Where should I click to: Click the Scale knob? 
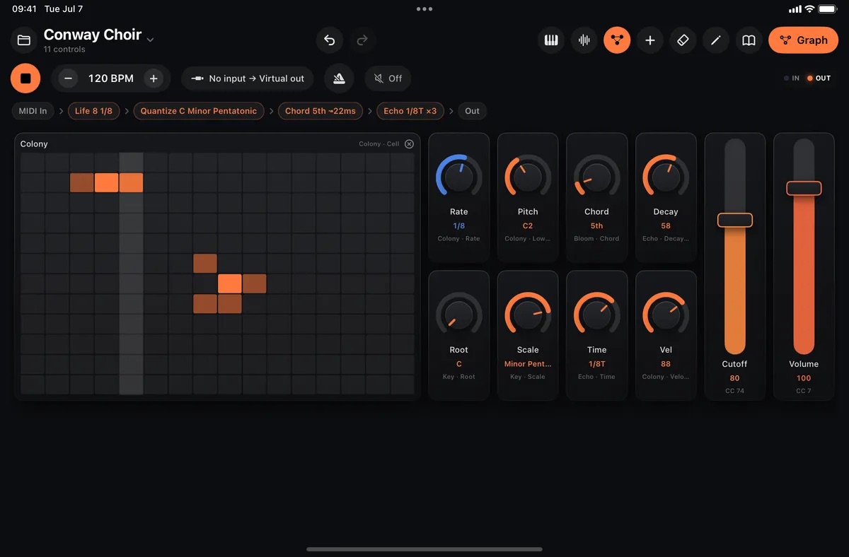pos(528,315)
